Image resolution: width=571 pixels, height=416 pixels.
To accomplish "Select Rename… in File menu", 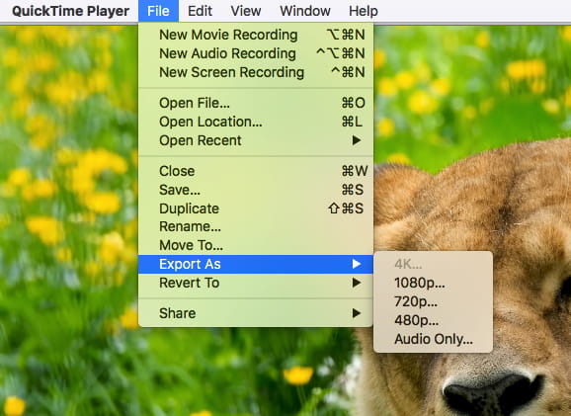I will pos(256,226).
